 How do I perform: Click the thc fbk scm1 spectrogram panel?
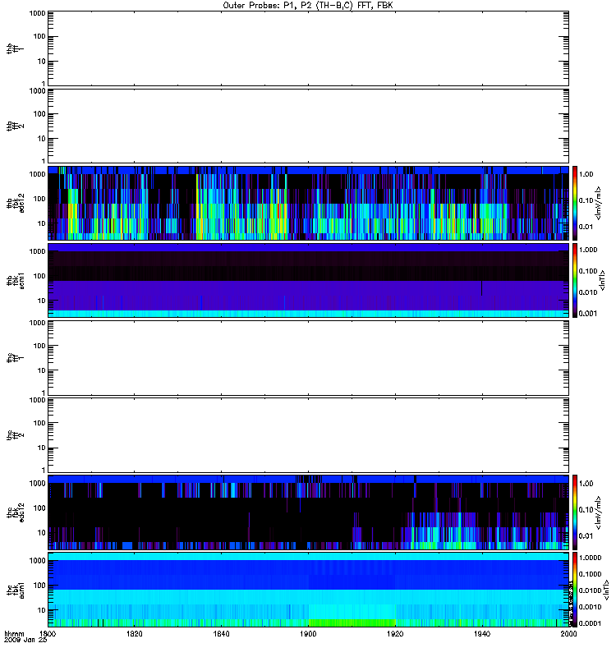click(308, 590)
